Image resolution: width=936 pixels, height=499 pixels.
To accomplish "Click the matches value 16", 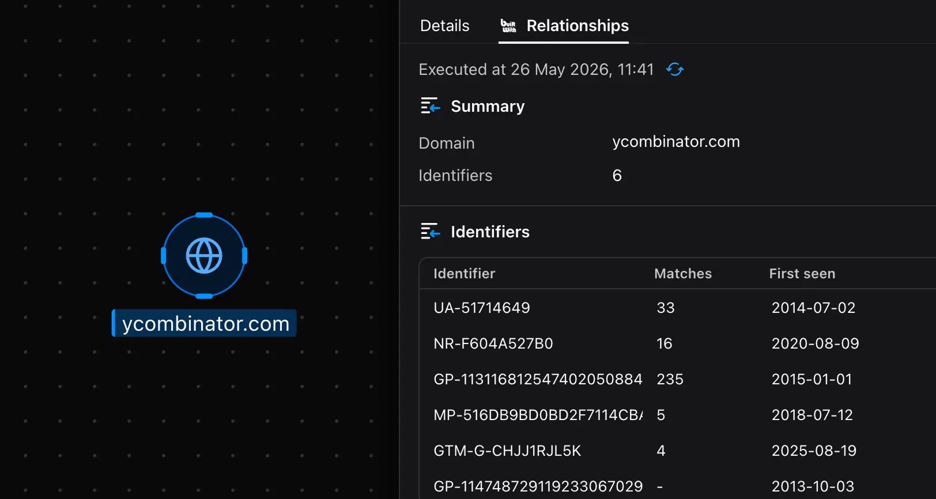I will [664, 343].
